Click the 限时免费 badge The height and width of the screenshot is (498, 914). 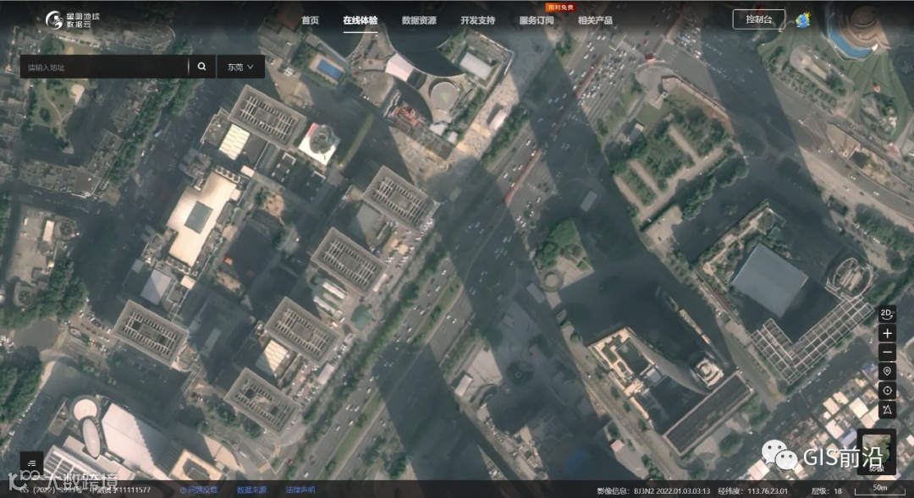click(x=561, y=7)
